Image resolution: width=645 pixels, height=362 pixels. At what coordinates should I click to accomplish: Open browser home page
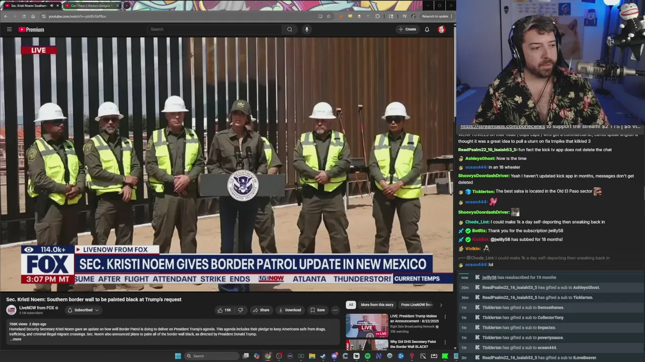[x=33, y=16]
